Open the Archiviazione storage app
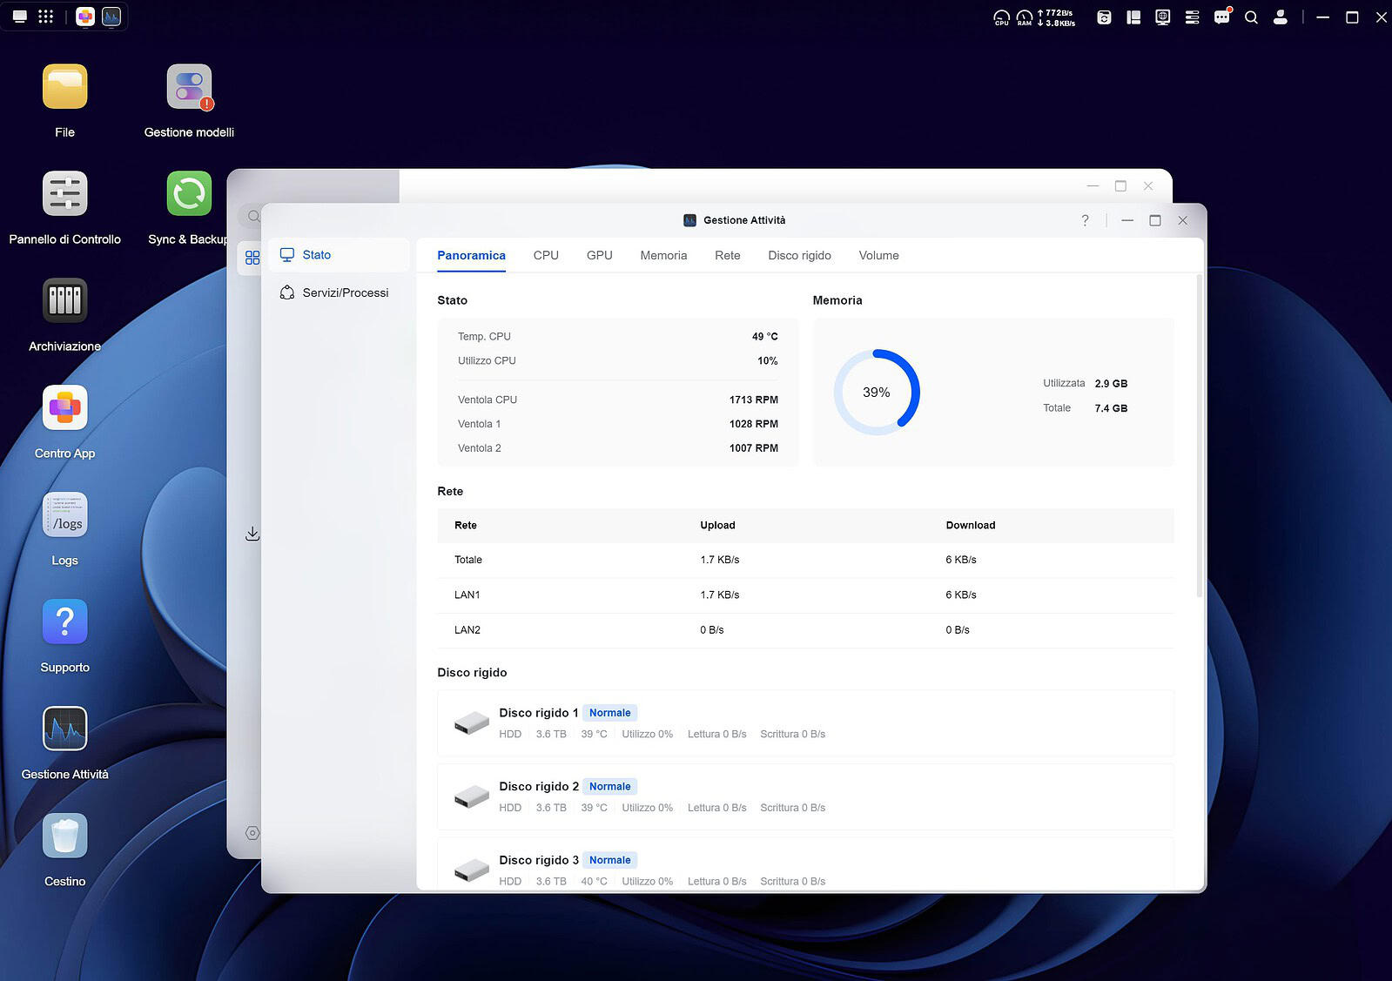The width and height of the screenshot is (1392, 981). [x=65, y=300]
